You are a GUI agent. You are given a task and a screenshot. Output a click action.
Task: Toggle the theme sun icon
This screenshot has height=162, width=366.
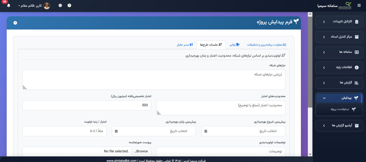tap(60, 5)
